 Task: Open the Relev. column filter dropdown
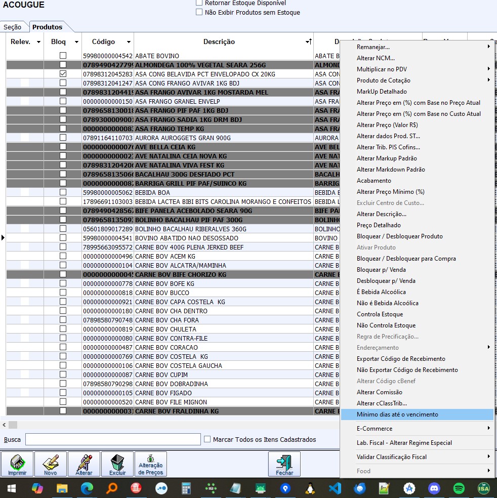(x=38, y=42)
